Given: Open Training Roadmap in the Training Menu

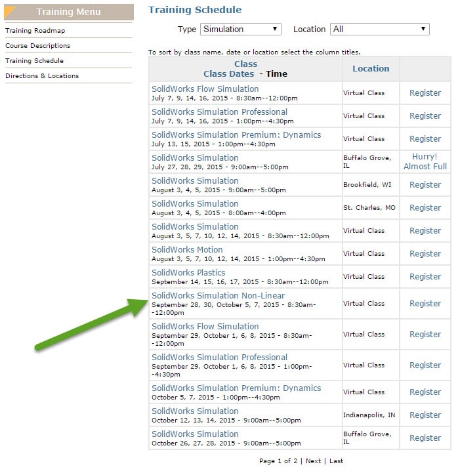Looking at the screenshot, I should pos(35,31).
